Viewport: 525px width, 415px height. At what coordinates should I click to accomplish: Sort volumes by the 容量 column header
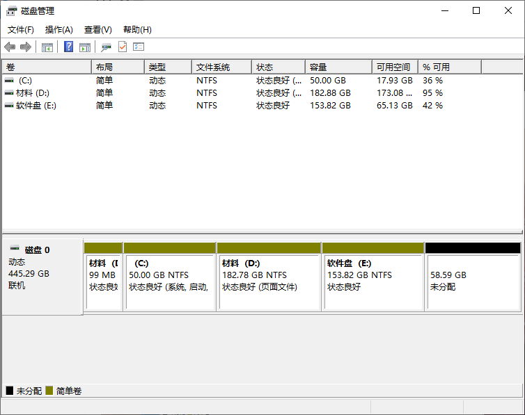coord(338,67)
